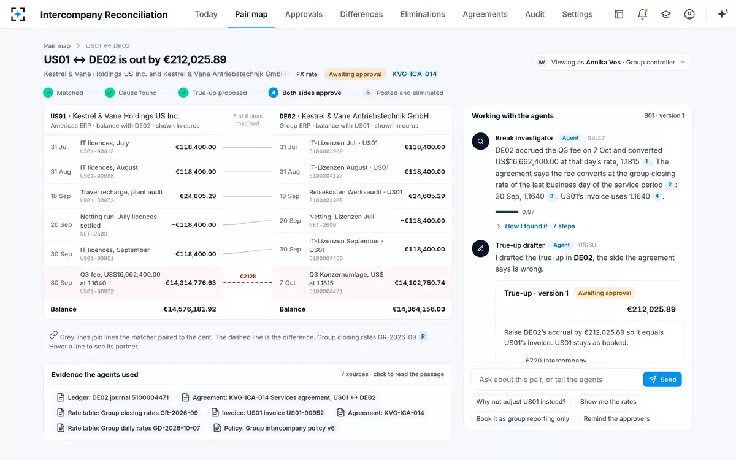Open the Agreements tab
The height and width of the screenshot is (460, 736).
pos(485,14)
